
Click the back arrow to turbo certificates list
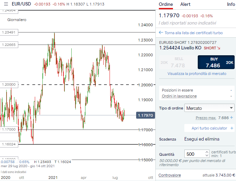pyautogui.click(x=161, y=33)
